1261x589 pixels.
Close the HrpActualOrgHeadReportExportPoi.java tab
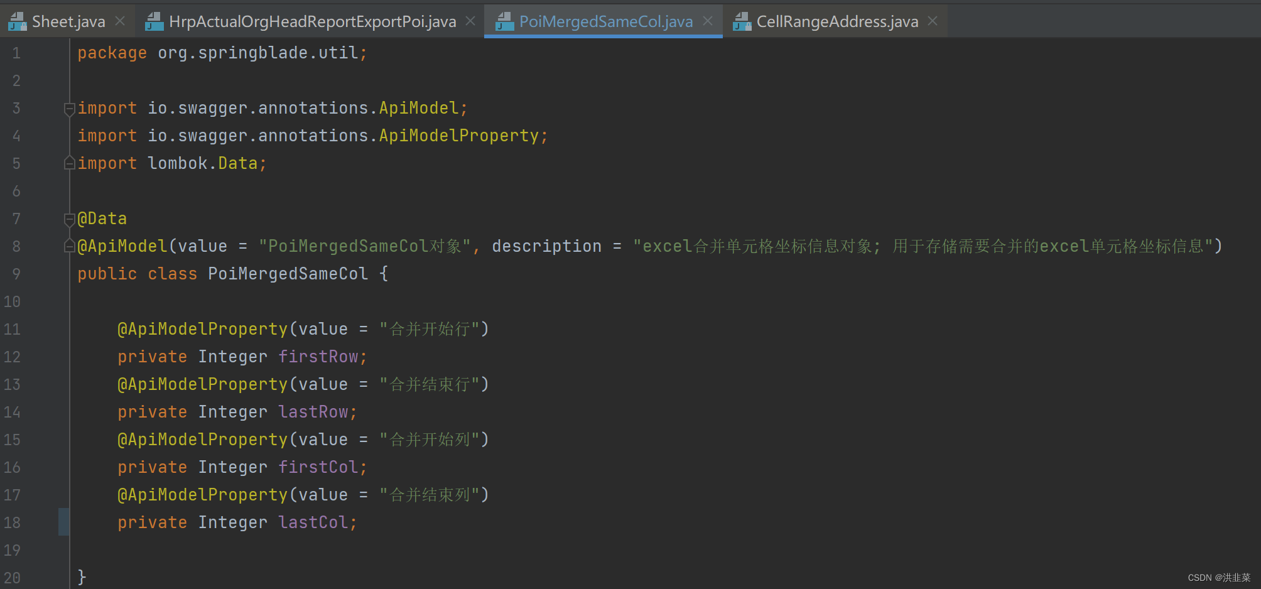(x=470, y=21)
